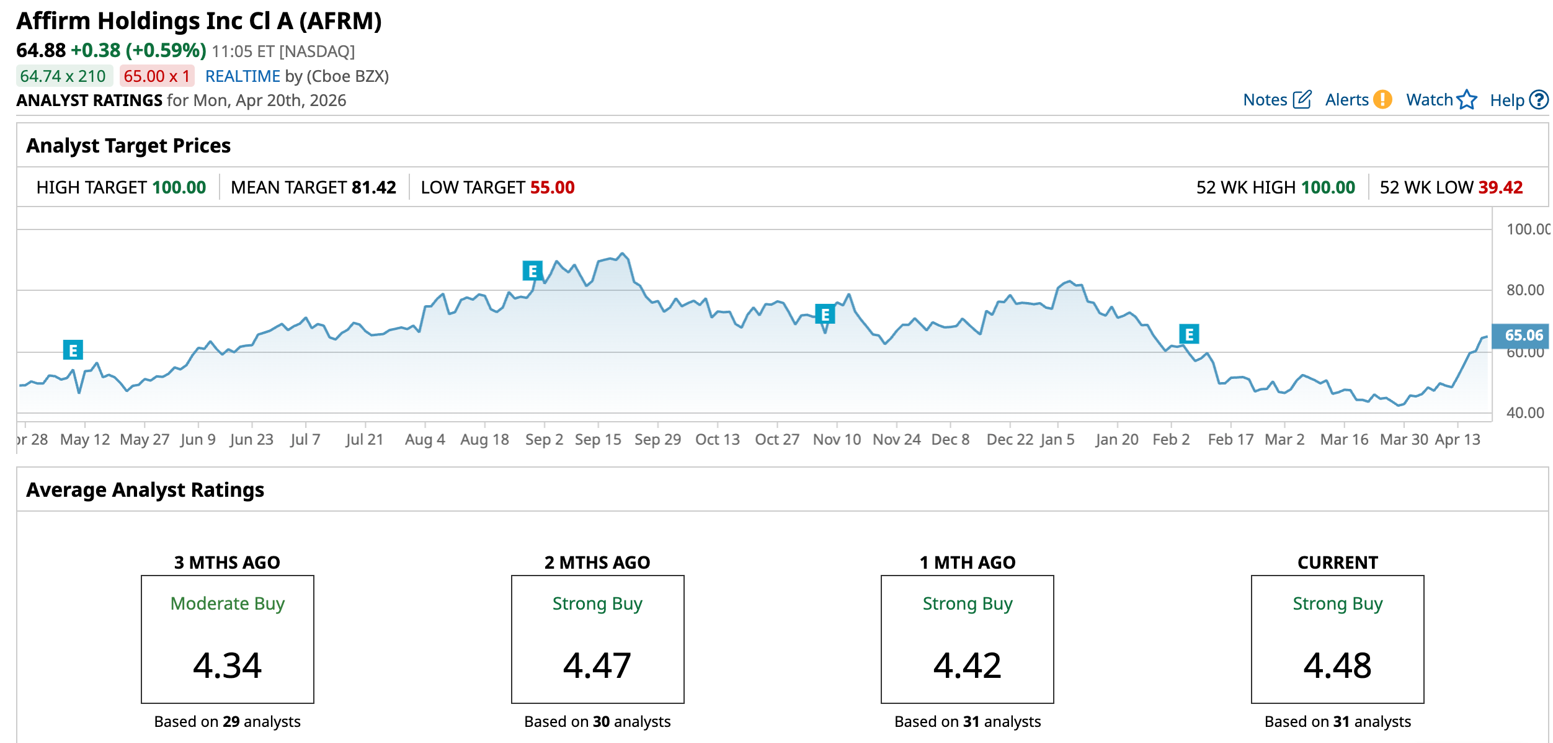This screenshot has height=743, width=1553.
Task: Click the orange Alerts exclamation icon
Action: [1382, 100]
